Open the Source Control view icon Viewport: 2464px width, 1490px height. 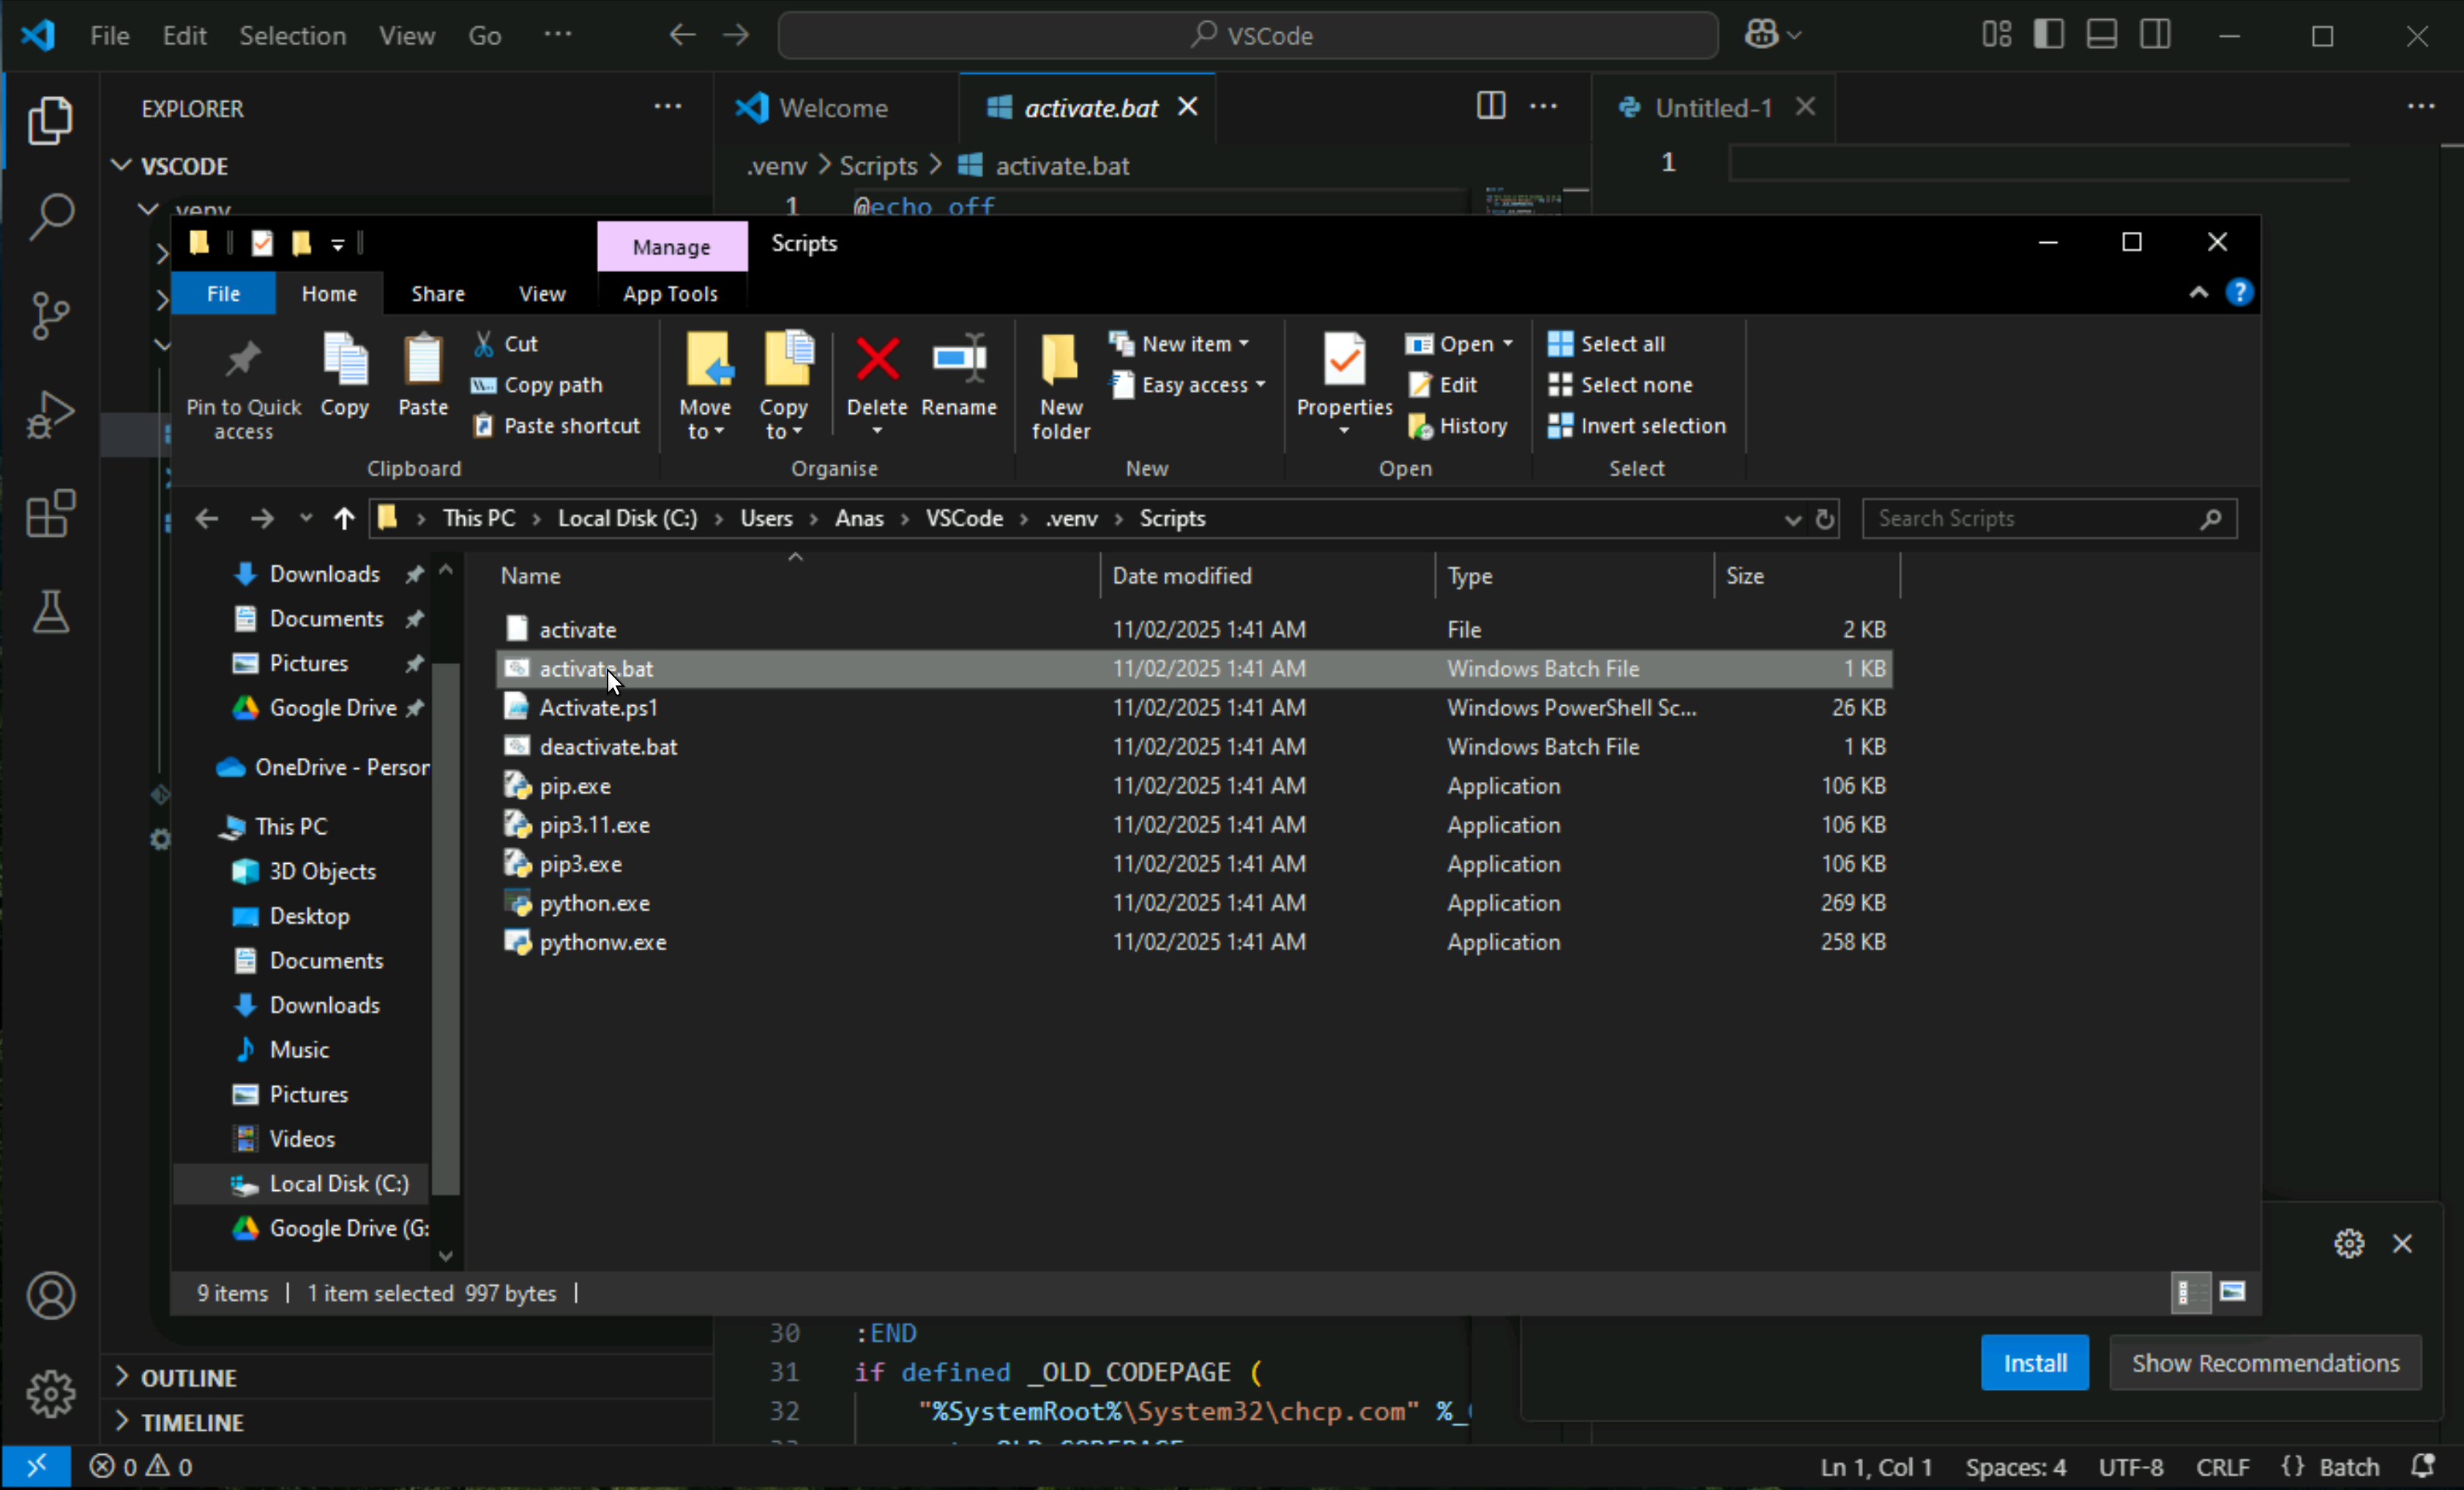pos(50,316)
